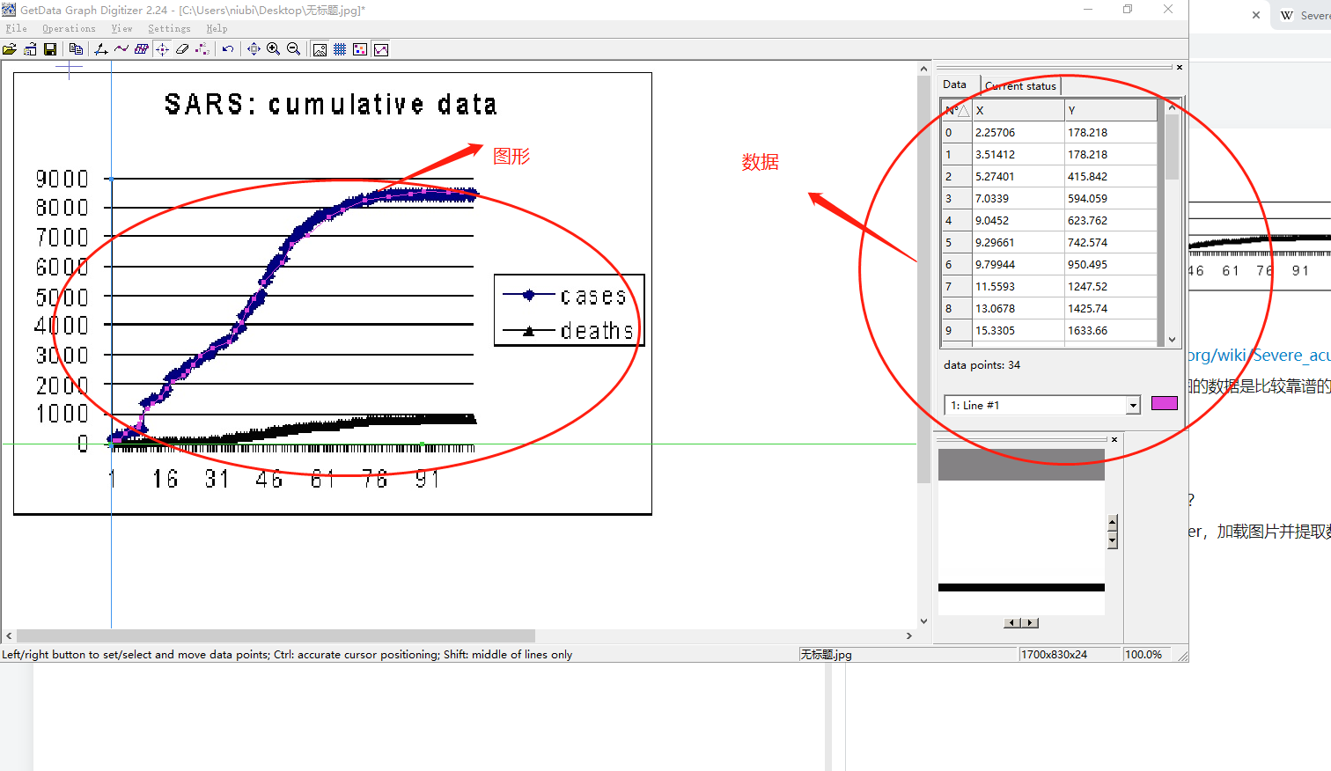This screenshot has width=1331, height=771.
Task: Toggle the grid display button
Action: 340,49
